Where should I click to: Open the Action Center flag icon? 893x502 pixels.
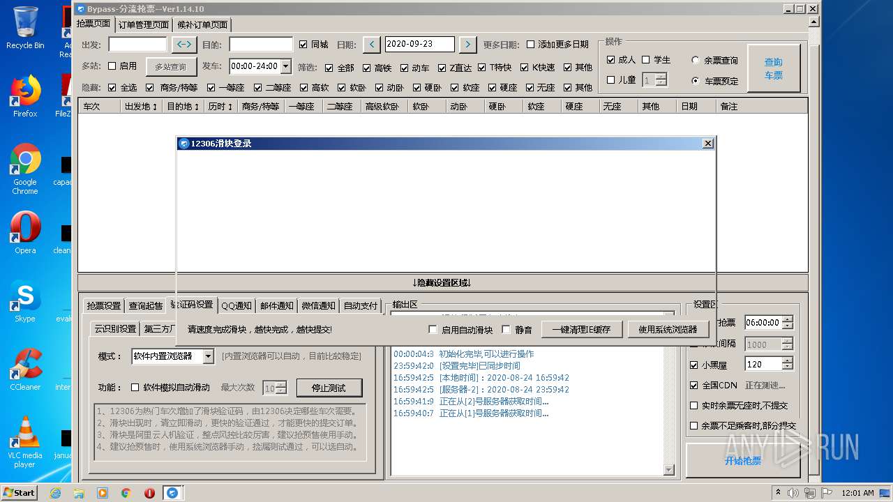[x=827, y=493]
